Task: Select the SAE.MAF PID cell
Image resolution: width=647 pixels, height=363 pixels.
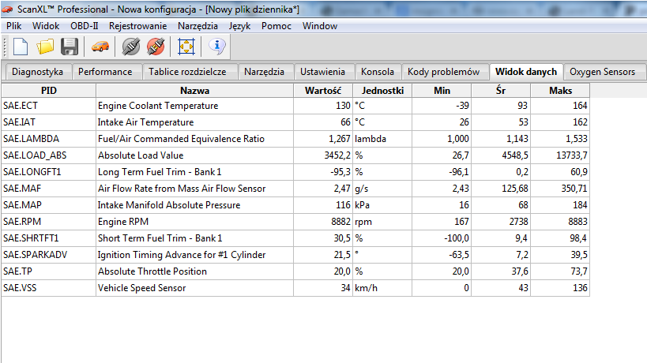Action: (49, 189)
